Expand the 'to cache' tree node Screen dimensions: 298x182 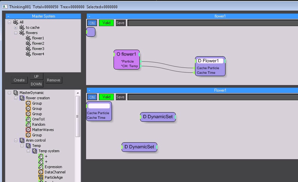[16, 27]
